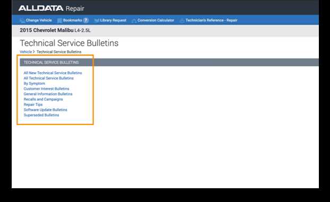The height and width of the screenshot is (202, 330).
Task: Open the Bookmarks menu item
Action: (x=72, y=20)
